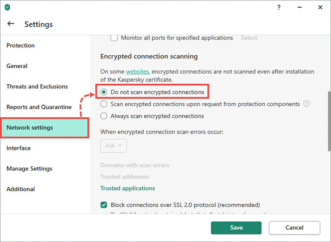
Task: Click the Kaspersky shield logo icon
Action: pyautogui.click(x=8, y=7)
